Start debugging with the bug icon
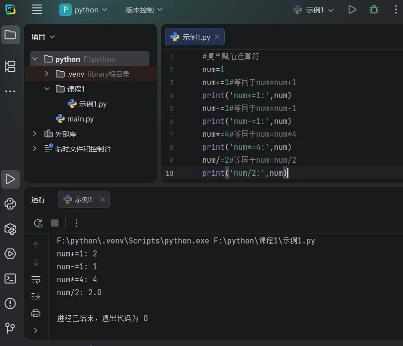Viewport: 403px width, 346px height. pos(374,10)
